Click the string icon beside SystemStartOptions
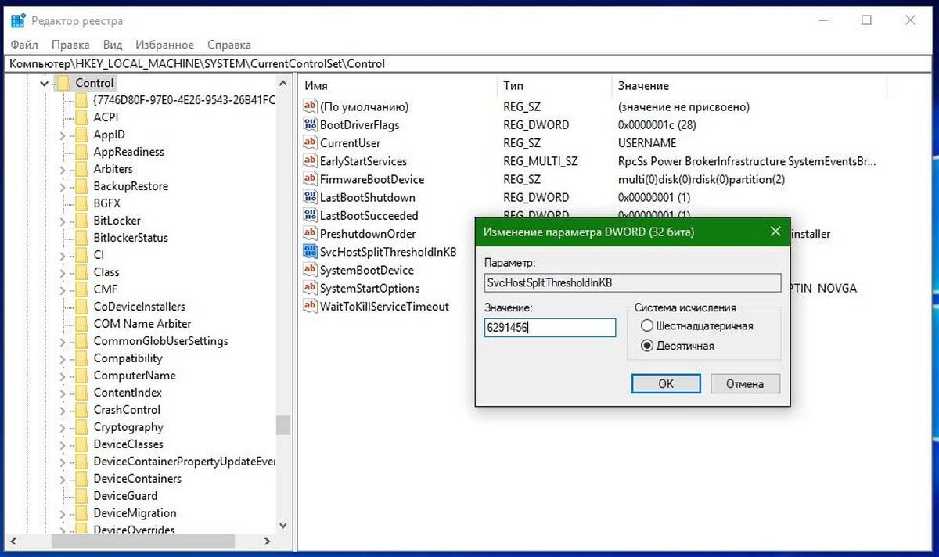This screenshot has height=557, width=939. [x=310, y=288]
